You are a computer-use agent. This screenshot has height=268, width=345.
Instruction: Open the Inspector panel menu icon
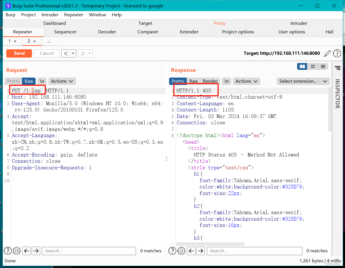338,68
